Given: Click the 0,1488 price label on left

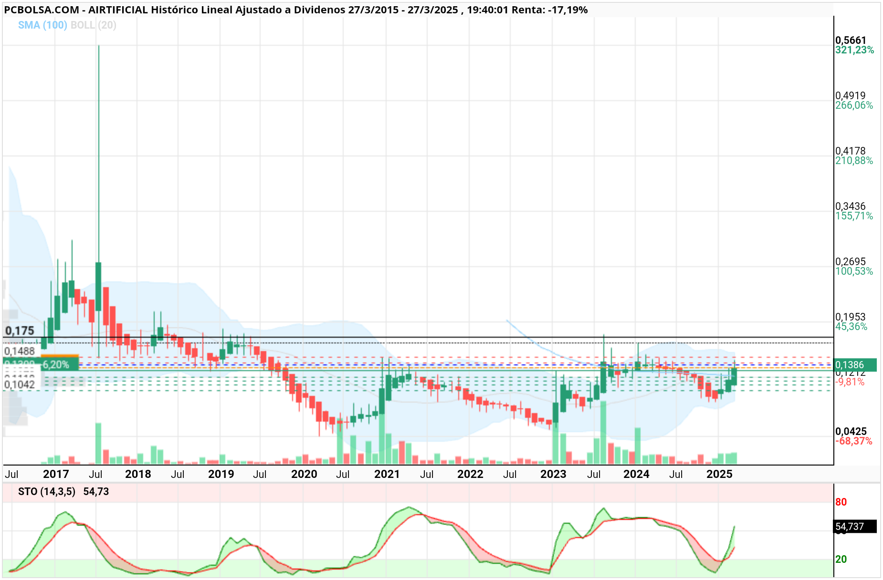Looking at the screenshot, I should coord(20,351).
